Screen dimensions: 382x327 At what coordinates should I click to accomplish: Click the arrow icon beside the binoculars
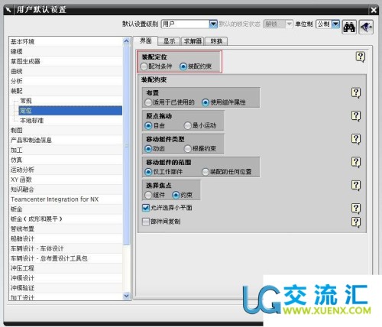point(366,27)
